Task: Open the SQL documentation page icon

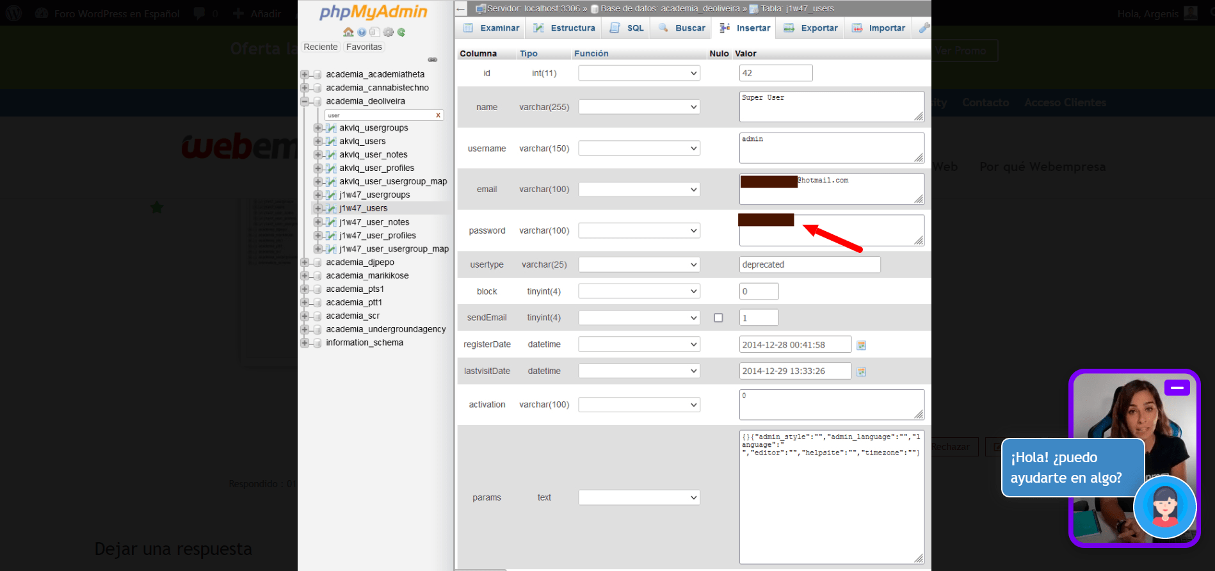Action: tap(374, 32)
